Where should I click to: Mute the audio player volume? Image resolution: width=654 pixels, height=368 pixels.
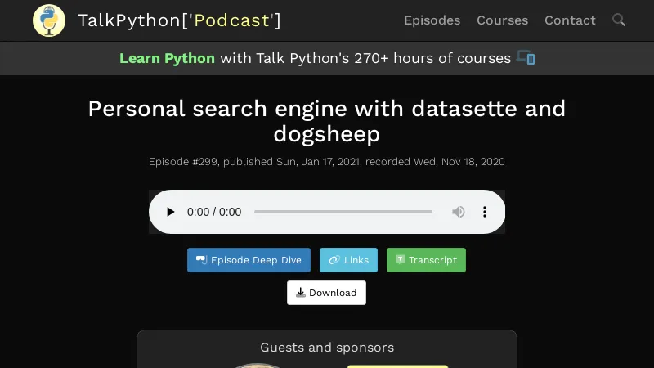(x=459, y=212)
